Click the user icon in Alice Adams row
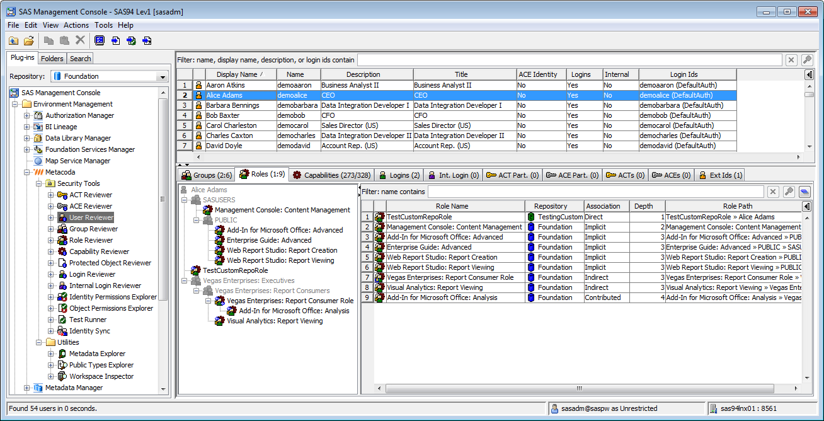The width and height of the screenshot is (824, 421). [x=199, y=95]
